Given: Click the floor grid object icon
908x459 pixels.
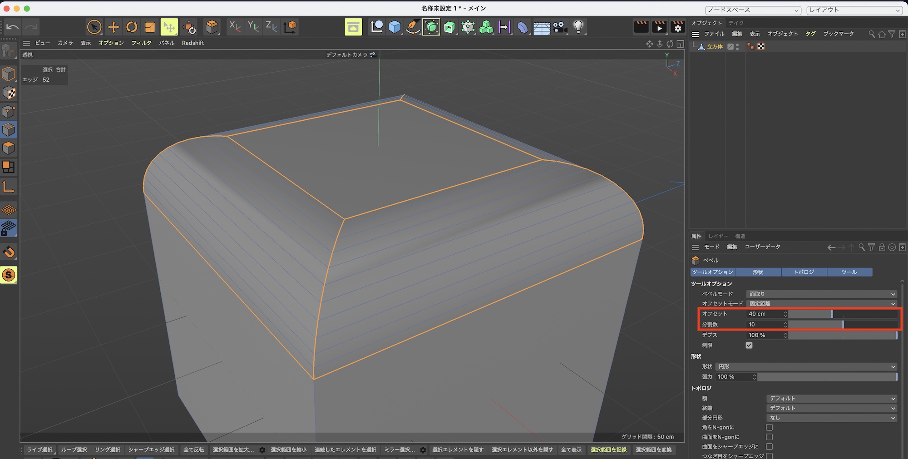Looking at the screenshot, I should tap(542, 28).
